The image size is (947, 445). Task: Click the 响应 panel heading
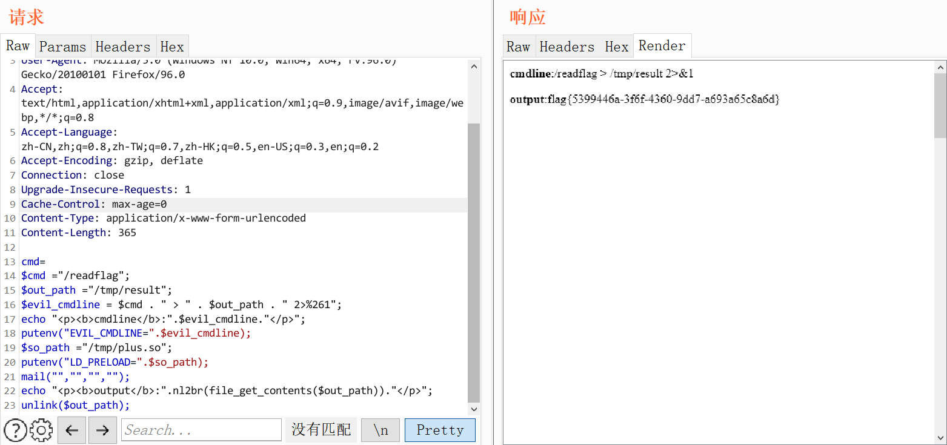pyautogui.click(x=528, y=17)
